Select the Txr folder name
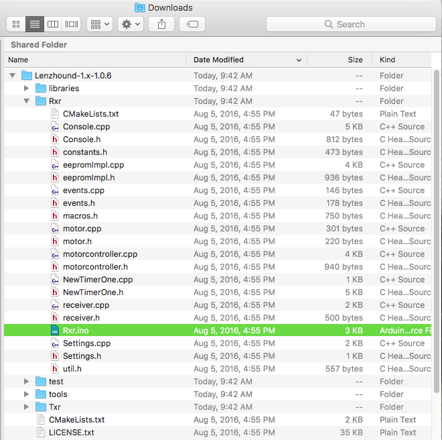Image resolution: width=442 pixels, height=440 pixels. [55, 407]
